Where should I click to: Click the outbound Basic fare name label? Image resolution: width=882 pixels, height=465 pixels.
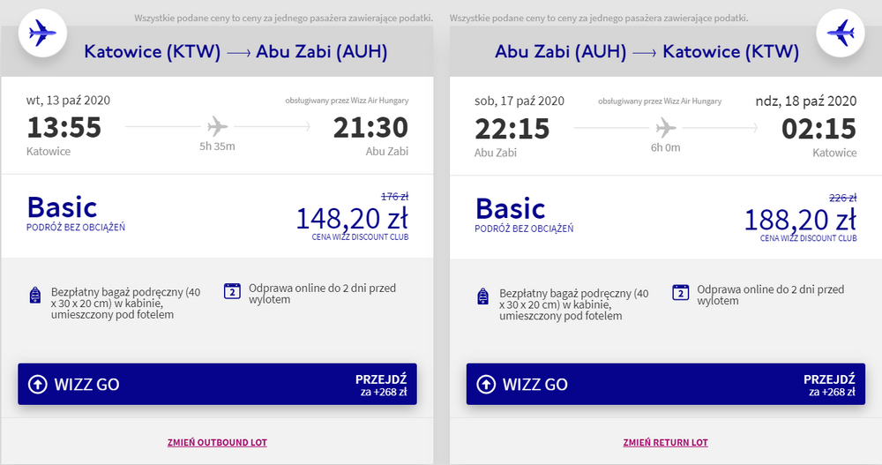63,207
